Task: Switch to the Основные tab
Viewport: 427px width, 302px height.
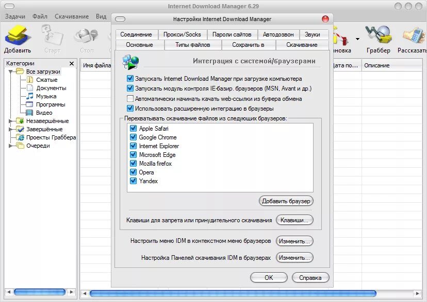Action: [x=139, y=45]
